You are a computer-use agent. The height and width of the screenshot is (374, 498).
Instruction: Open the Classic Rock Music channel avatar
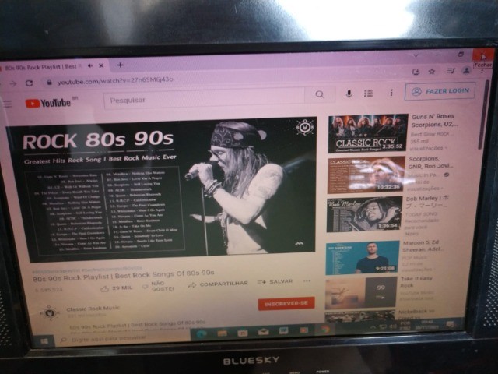(50, 312)
